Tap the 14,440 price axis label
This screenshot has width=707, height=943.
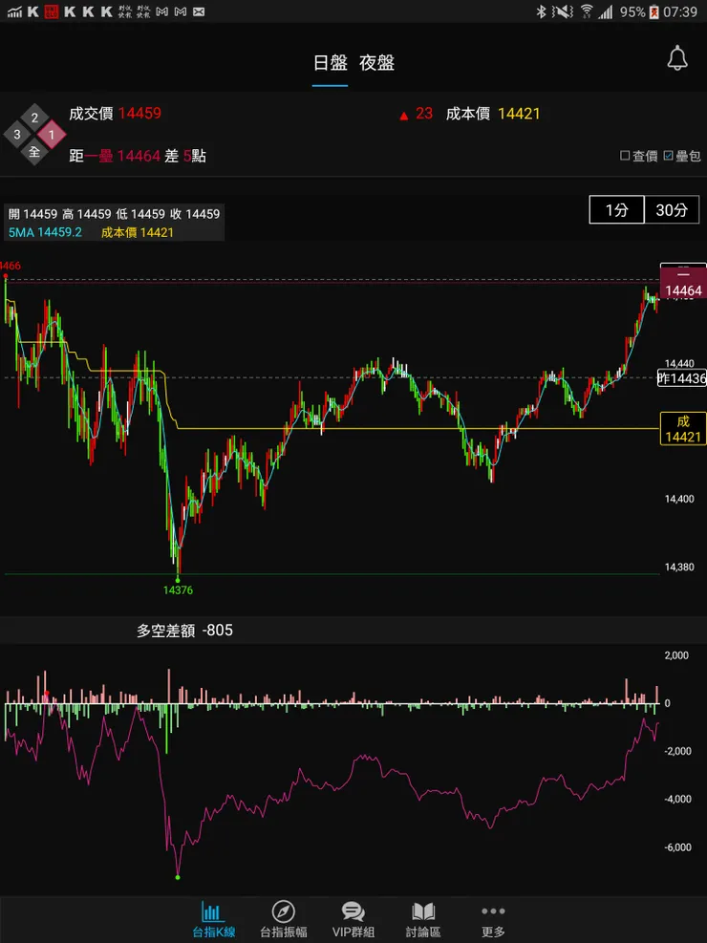679,363
